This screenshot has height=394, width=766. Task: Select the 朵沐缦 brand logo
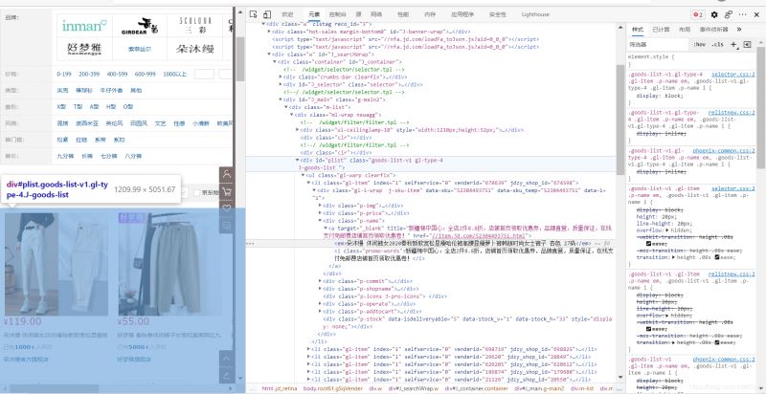(194, 49)
